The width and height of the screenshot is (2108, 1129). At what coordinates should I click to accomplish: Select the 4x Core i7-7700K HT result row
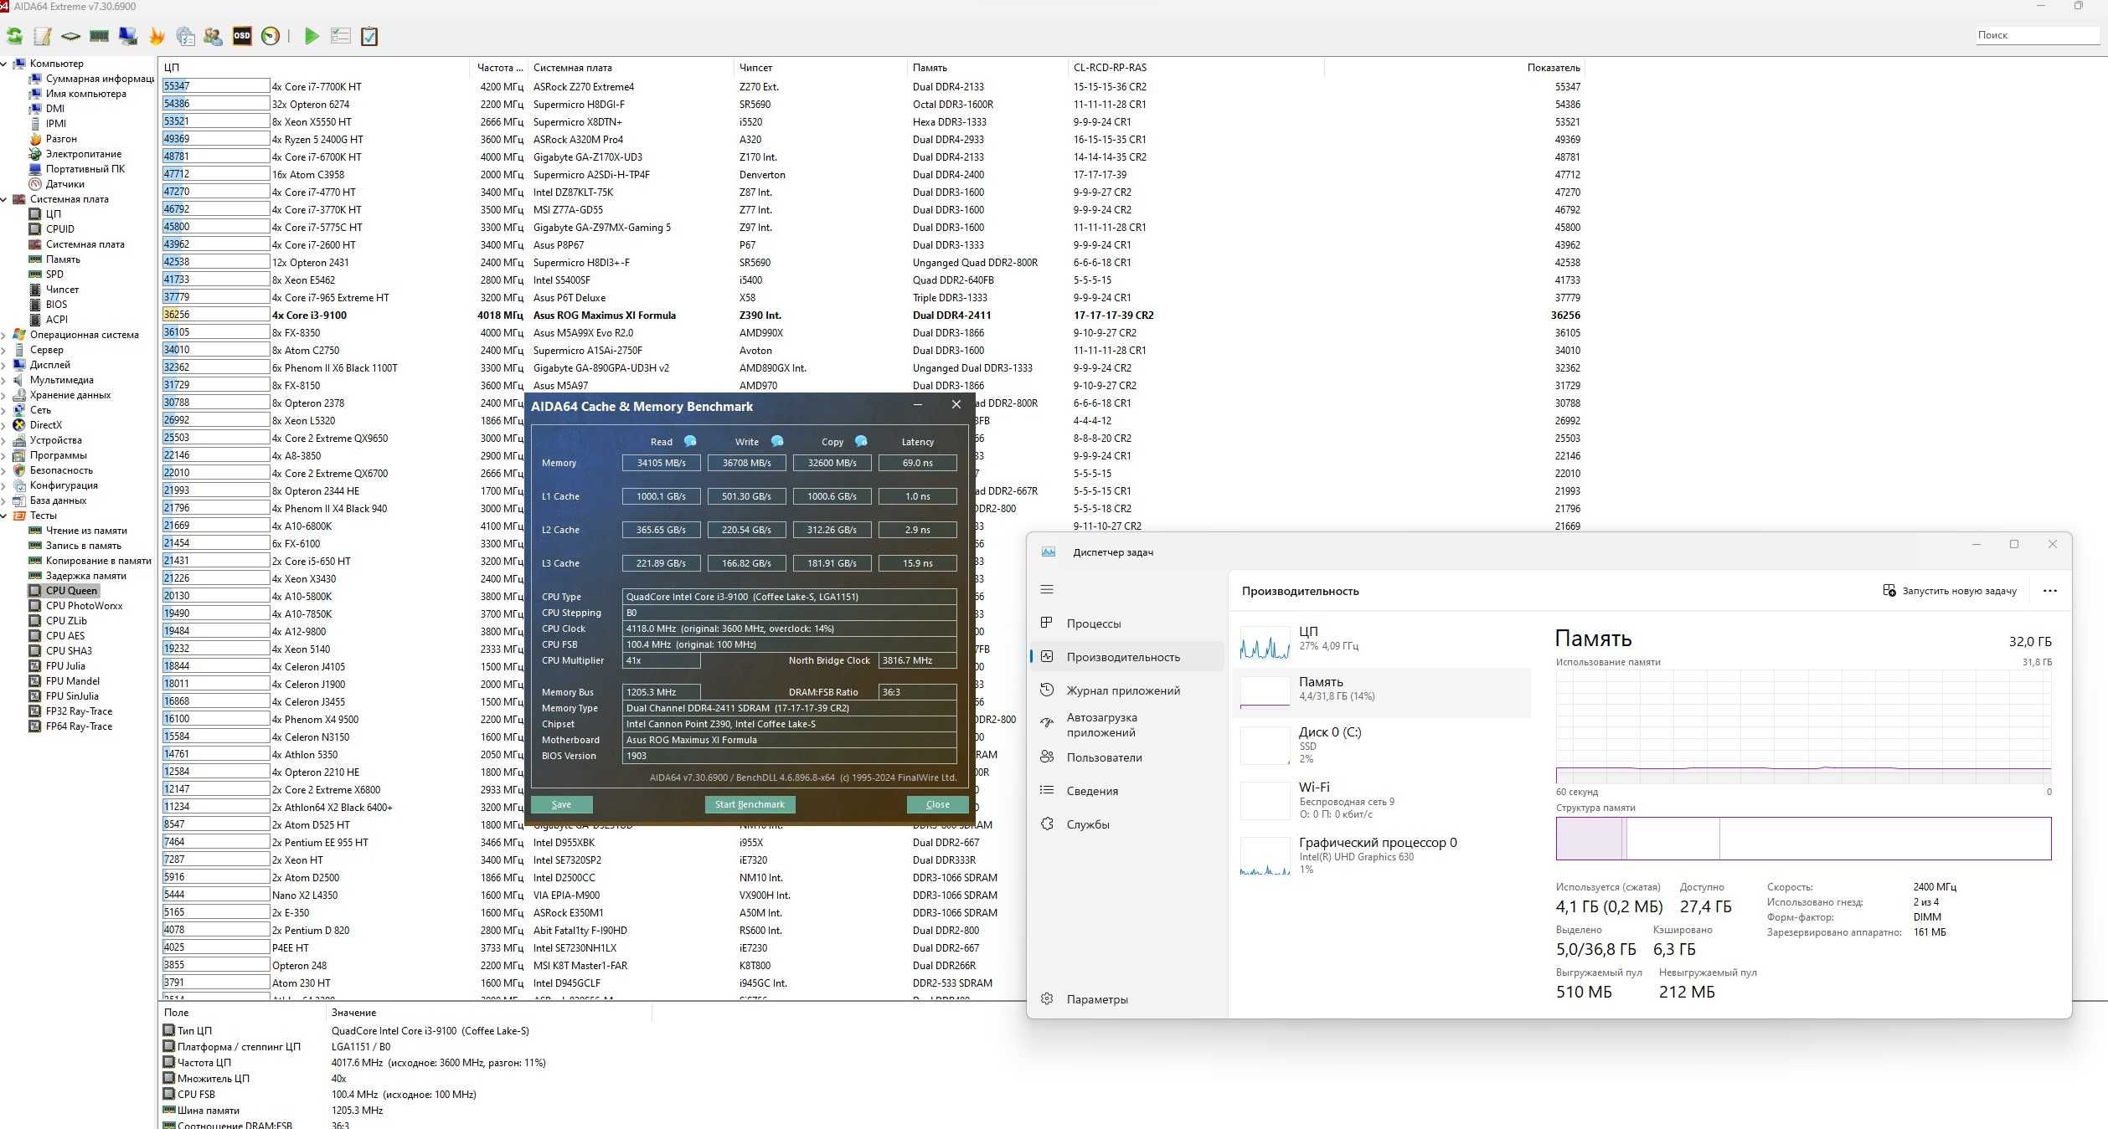tap(872, 87)
